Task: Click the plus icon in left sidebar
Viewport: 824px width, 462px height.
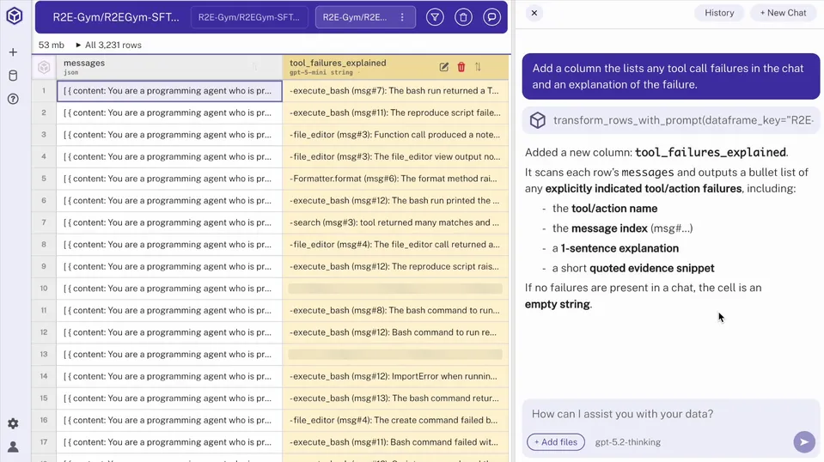Action: click(13, 52)
